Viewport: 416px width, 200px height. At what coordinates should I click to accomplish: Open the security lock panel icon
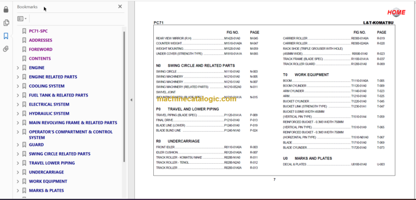tap(6, 10)
